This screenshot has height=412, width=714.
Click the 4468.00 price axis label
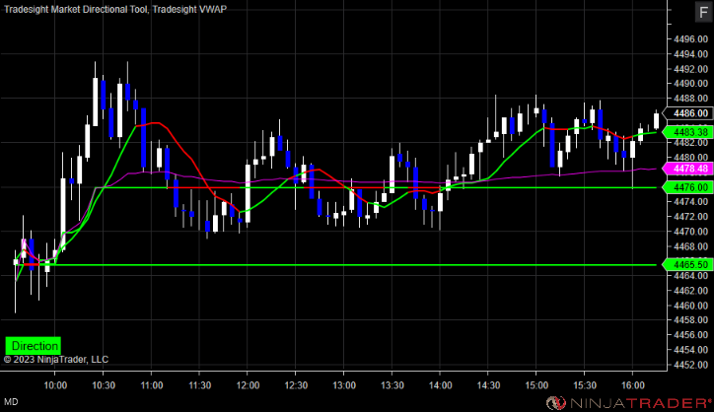[x=690, y=246]
